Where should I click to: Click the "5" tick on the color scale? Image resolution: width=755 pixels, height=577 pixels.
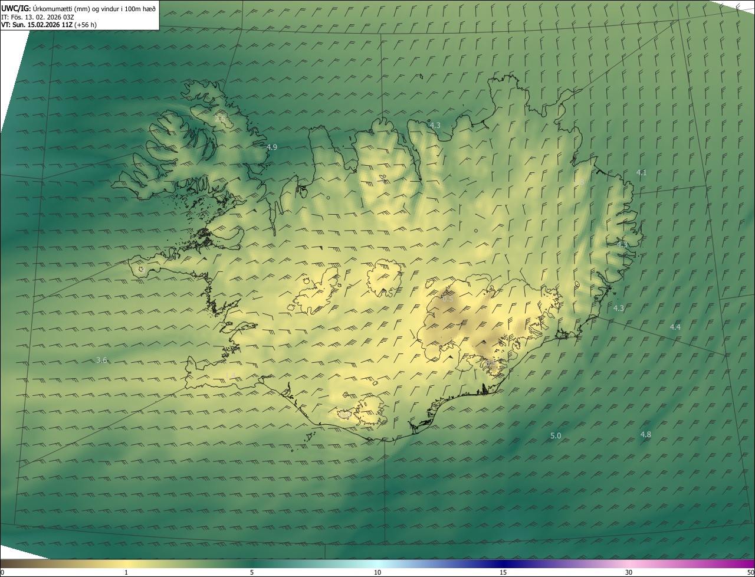252,572
